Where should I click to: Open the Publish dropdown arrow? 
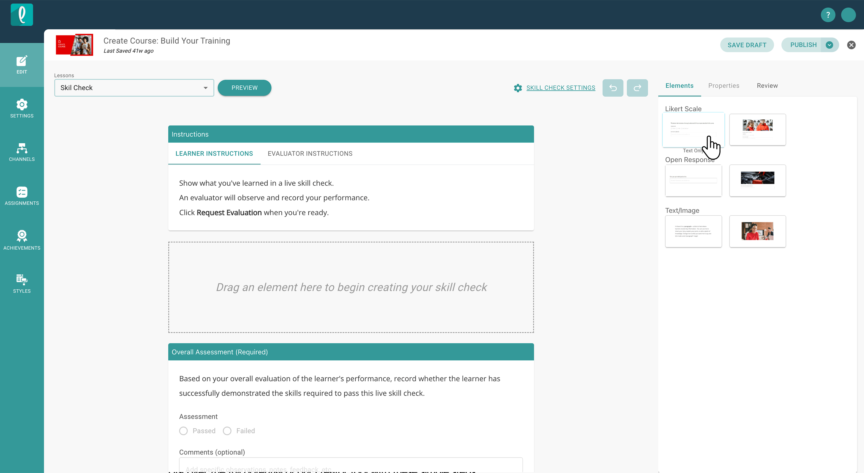829,45
